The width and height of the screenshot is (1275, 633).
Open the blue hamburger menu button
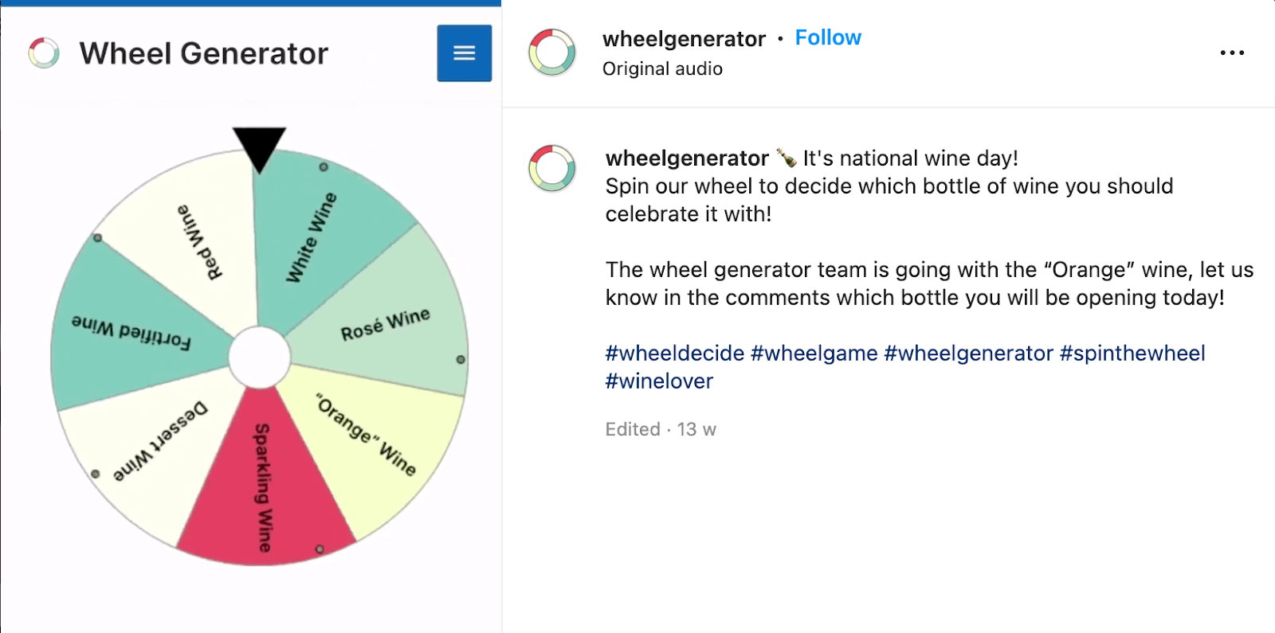coord(464,53)
